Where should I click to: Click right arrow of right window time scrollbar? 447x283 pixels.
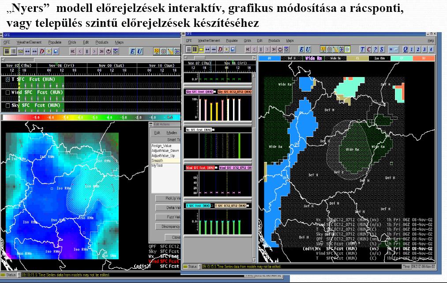click(x=254, y=58)
